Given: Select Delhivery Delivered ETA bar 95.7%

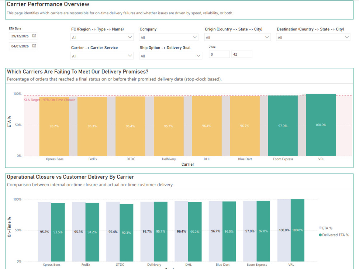Looking at the screenshot, I should tap(160, 231).
